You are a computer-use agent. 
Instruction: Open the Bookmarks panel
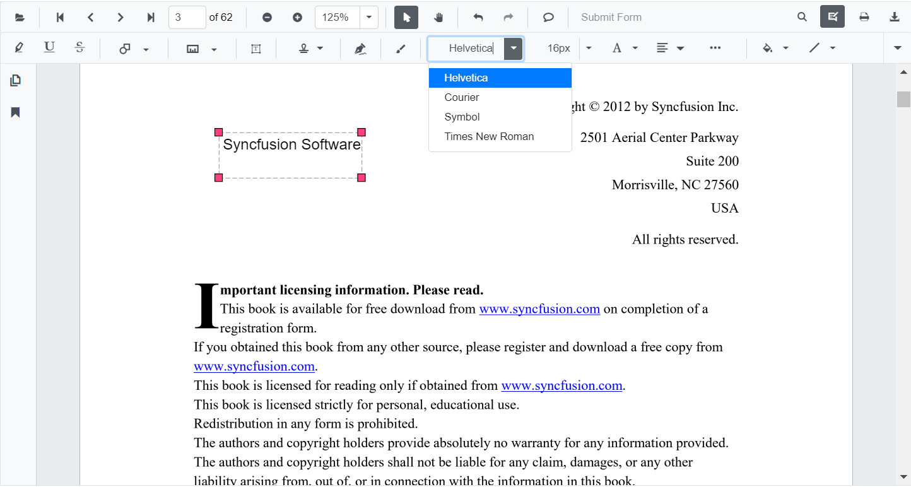click(15, 112)
